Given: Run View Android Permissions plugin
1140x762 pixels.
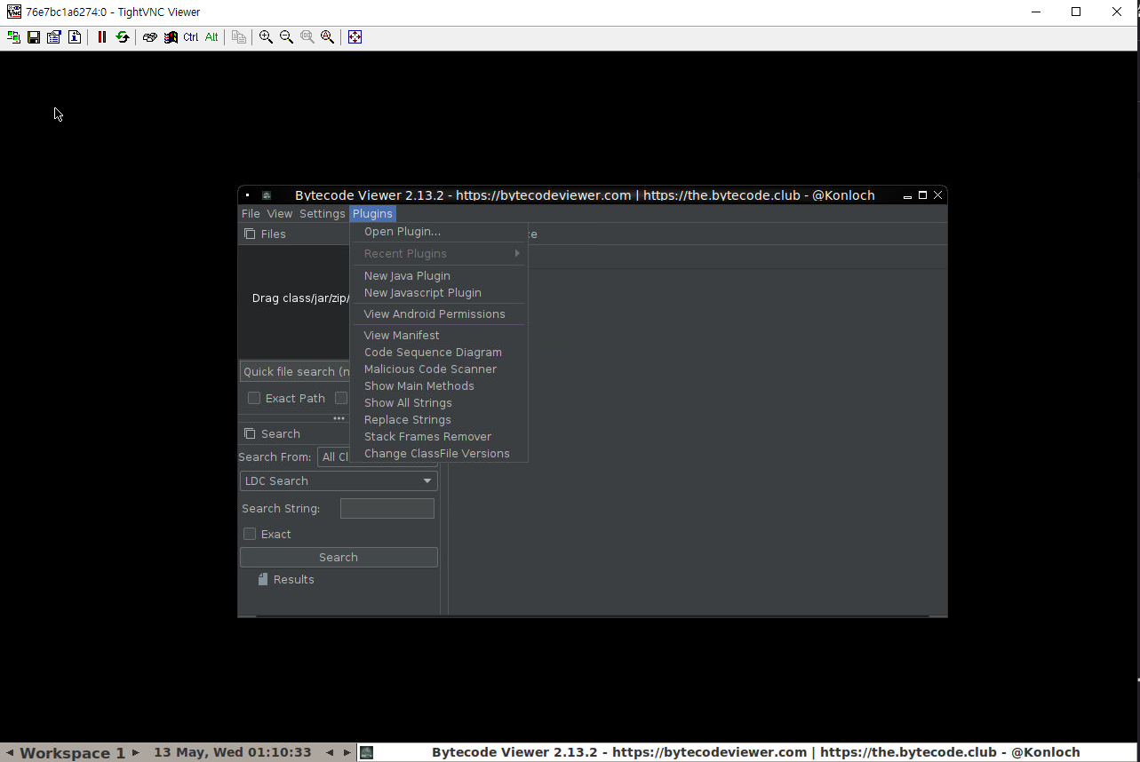Looking at the screenshot, I should pyautogui.click(x=440, y=314).
